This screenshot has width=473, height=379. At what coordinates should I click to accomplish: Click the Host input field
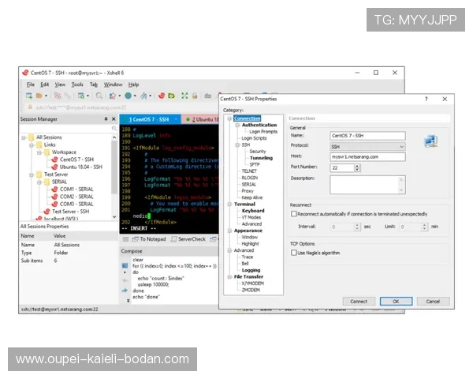click(x=367, y=157)
